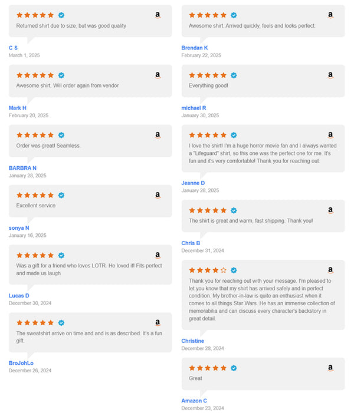354x413 pixels.
Task: Click verified checkmark on BARBRA N review
Action: point(61,136)
